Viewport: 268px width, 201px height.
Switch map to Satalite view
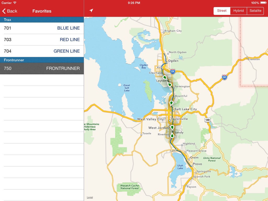pos(255,11)
